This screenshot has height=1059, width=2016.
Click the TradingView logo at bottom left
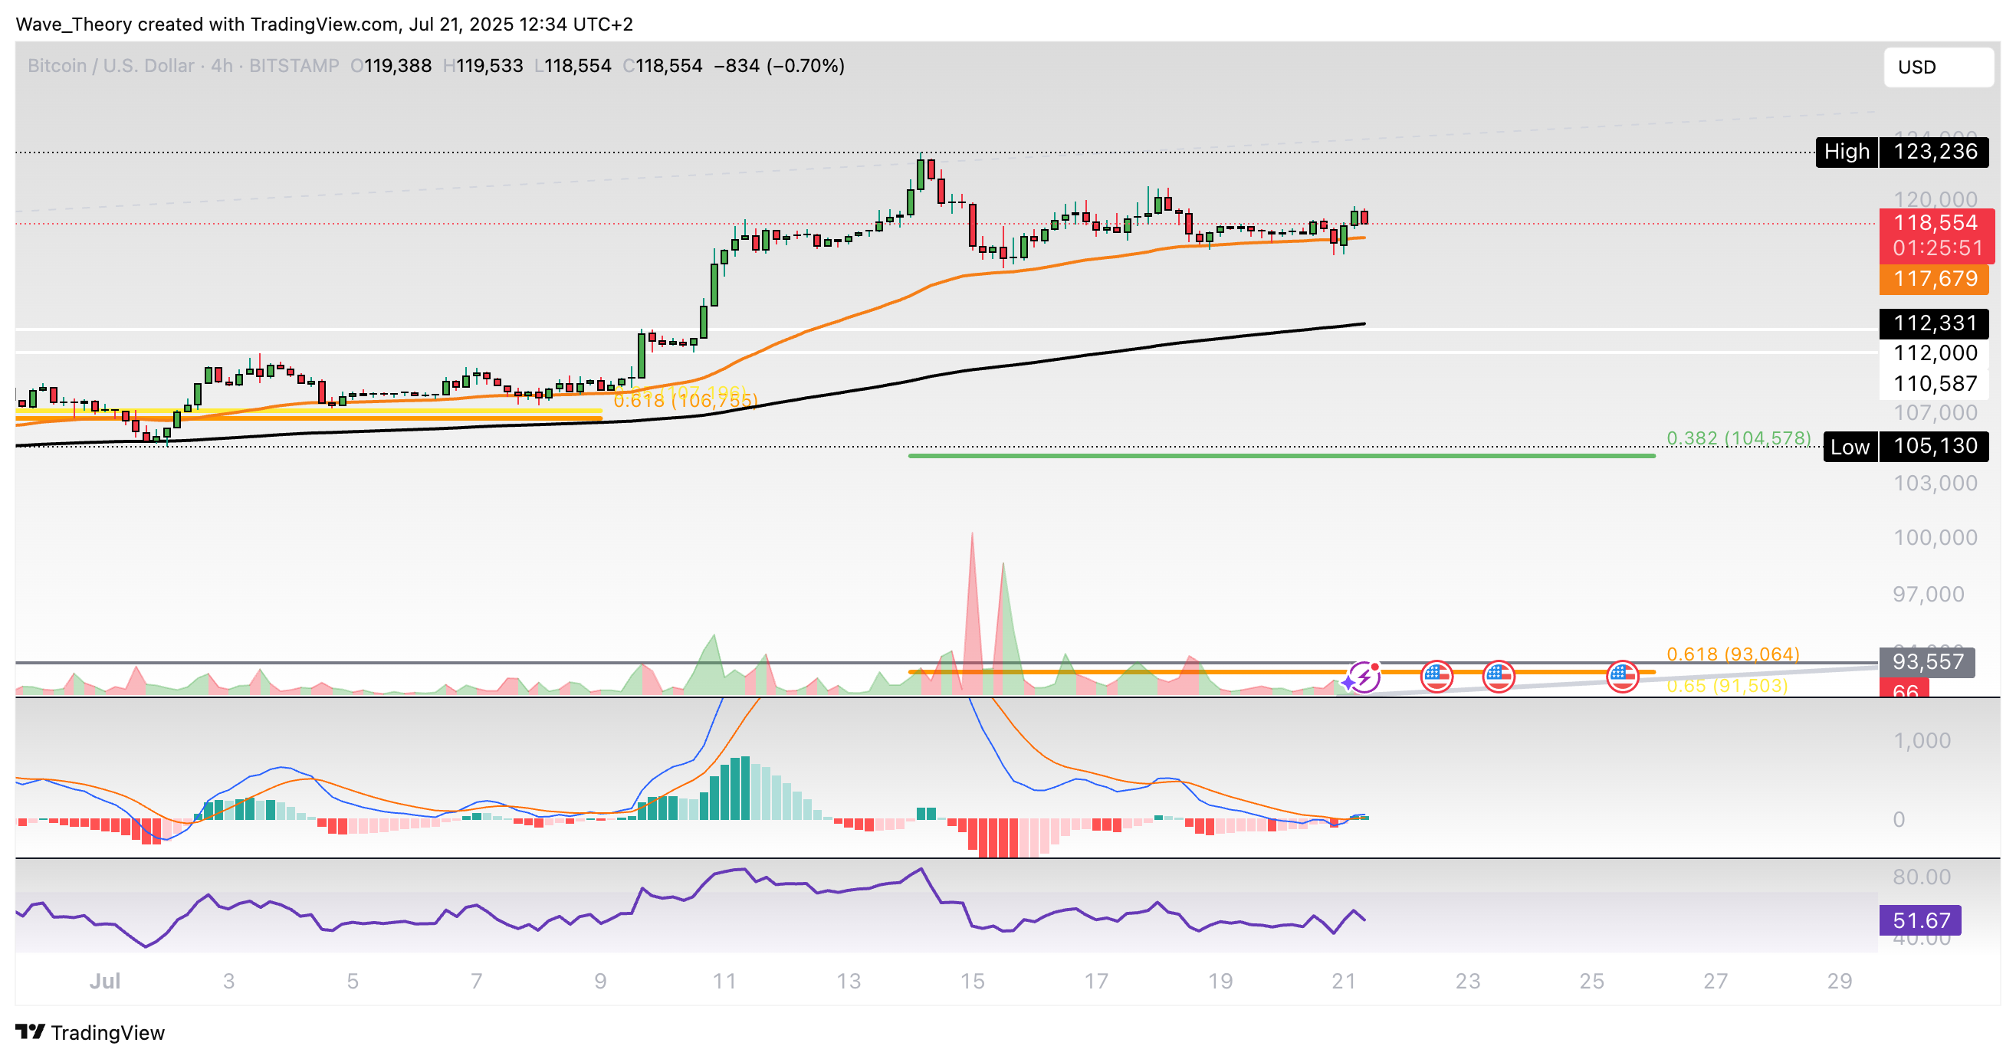[90, 1032]
